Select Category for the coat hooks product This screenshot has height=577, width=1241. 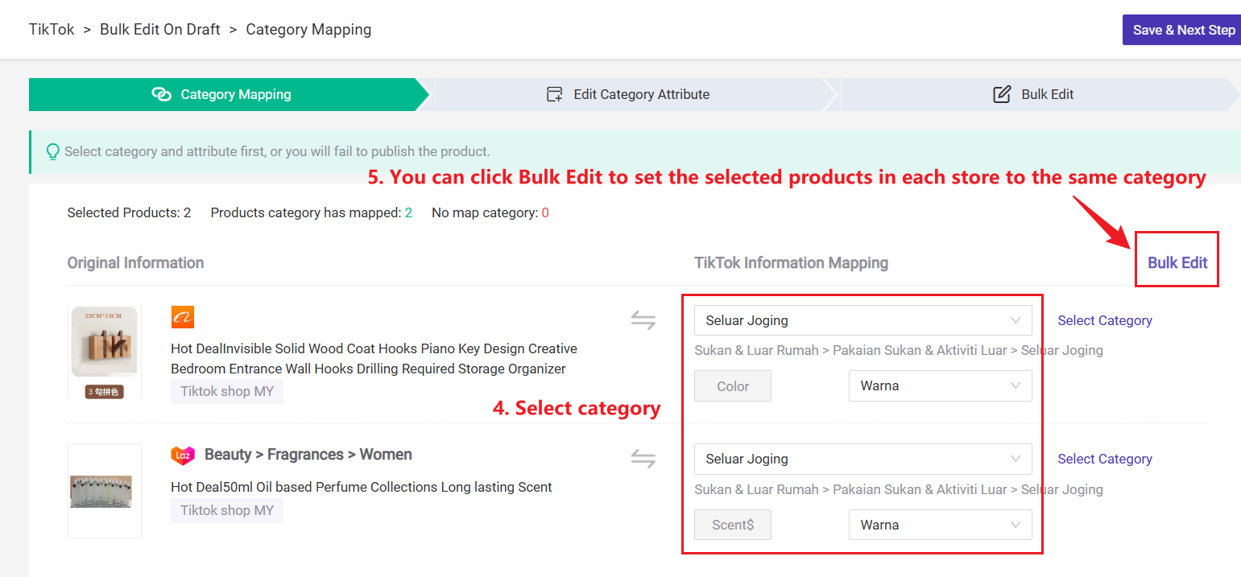point(1104,320)
